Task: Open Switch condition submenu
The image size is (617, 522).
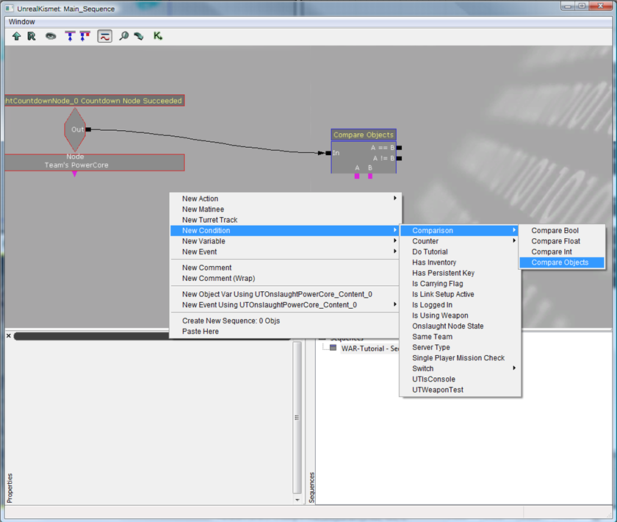Action: click(x=460, y=369)
